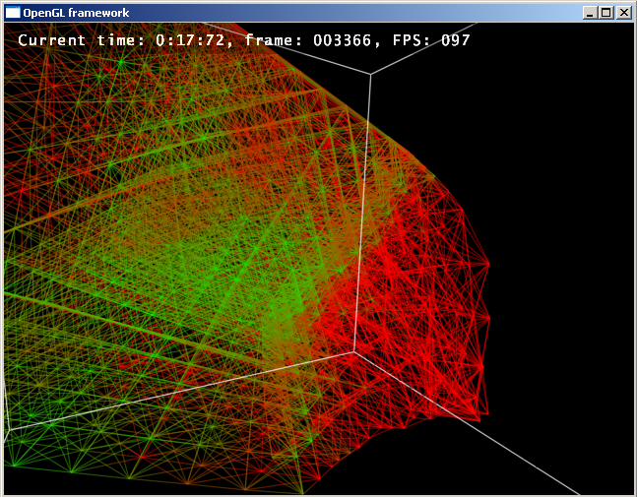Click the 'OpenGL framework' title text

pos(76,13)
